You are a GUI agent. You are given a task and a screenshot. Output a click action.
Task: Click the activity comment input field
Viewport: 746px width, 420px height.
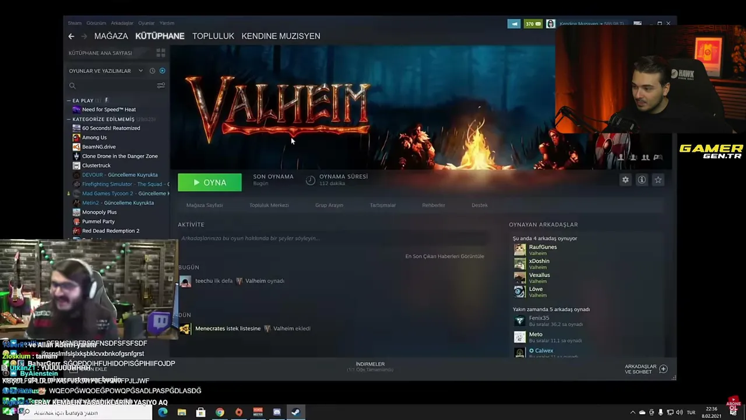click(333, 239)
